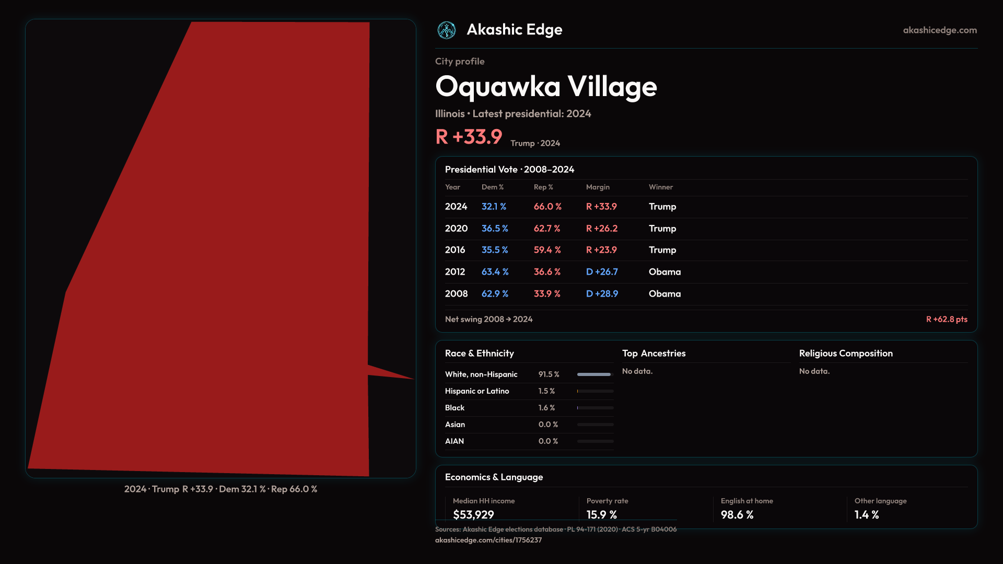The image size is (1003, 564).
Task: Open the akashicedge.com link in header
Action: point(939,30)
